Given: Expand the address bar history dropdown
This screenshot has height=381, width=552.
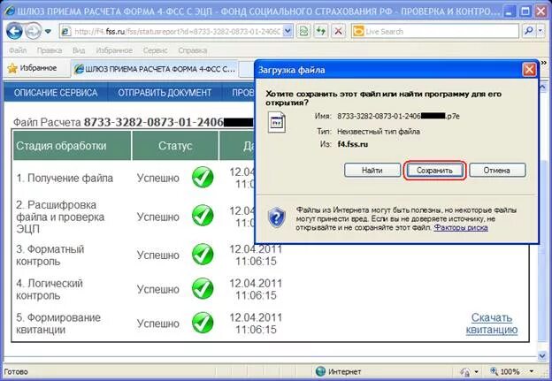Looking at the screenshot, I should click(x=288, y=32).
